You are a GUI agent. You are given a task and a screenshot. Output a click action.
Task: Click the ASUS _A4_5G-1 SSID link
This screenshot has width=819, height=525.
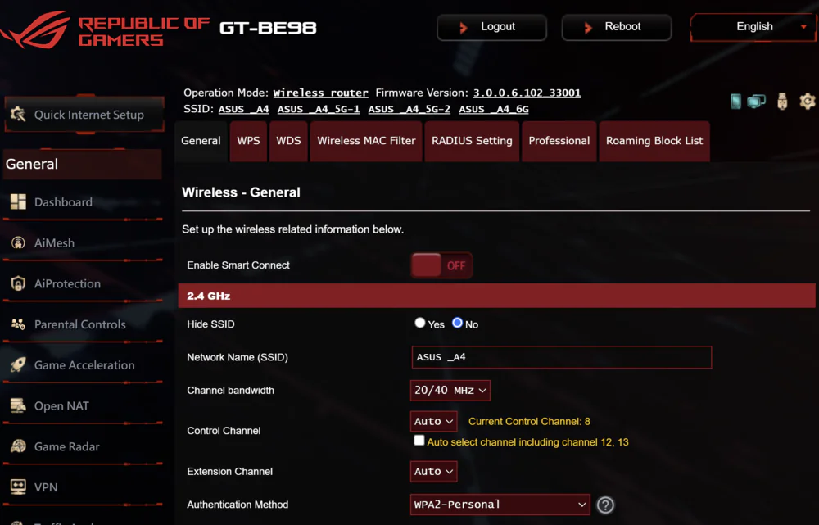319,109
